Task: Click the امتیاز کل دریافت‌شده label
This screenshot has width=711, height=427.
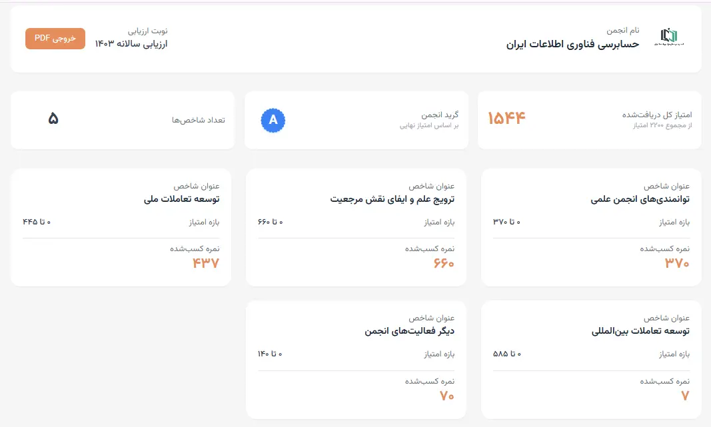Action: 657,115
